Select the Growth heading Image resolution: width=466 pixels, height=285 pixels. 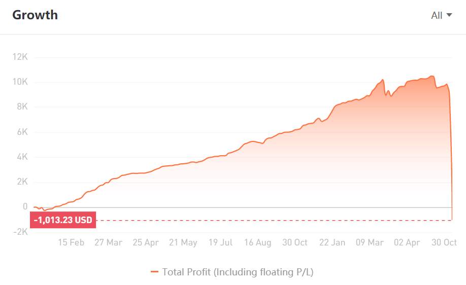[35, 15]
